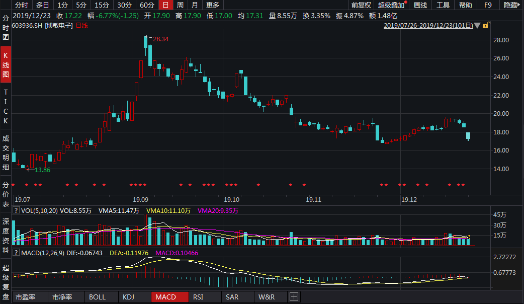
Task: Add a new indicator with the plus button
Action: click(294, 297)
